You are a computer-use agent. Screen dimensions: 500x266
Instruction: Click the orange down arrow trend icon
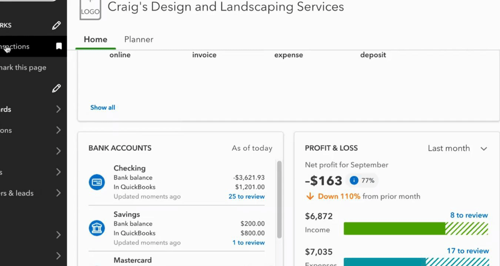point(310,196)
